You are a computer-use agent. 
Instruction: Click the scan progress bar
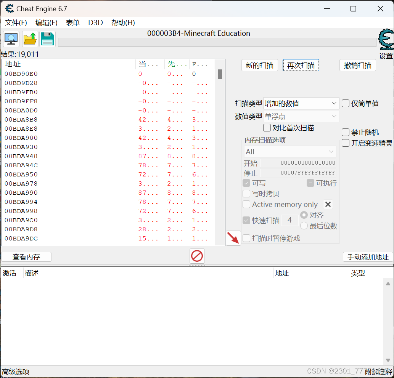217,42
